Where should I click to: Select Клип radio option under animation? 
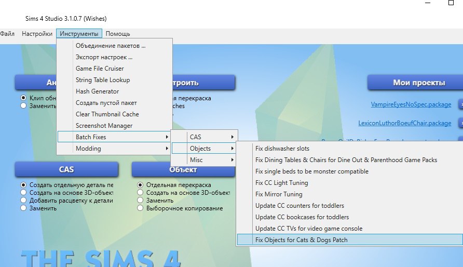[x=24, y=98]
